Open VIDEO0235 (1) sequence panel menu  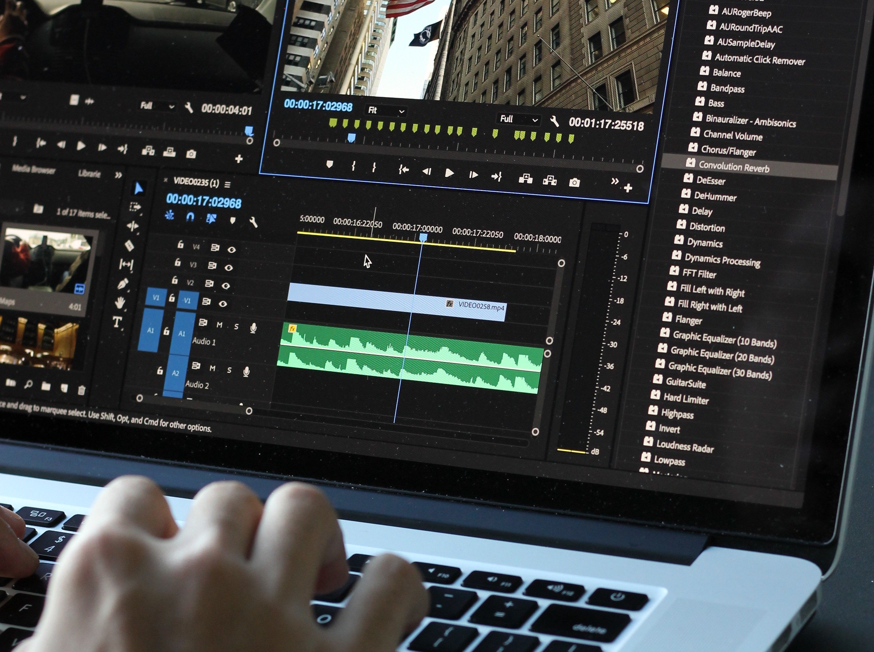(x=227, y=184)
